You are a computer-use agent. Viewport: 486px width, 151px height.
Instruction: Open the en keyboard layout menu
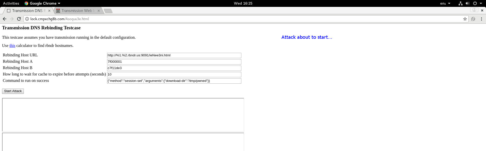pyautogui.click(x=445, y=3)
